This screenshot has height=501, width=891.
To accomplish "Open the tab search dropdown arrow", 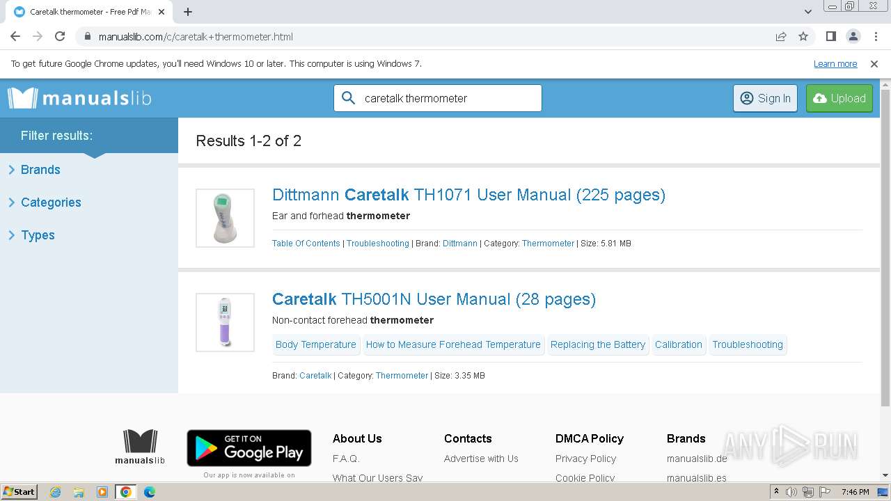I will coord(807,12).
